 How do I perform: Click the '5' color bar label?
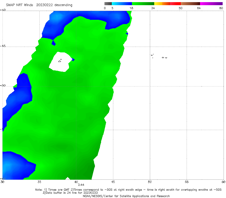click(x=112, y=8)
